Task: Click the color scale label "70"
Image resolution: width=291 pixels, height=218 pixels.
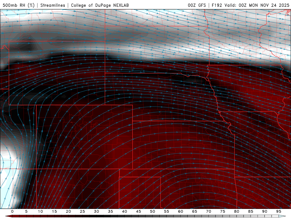Action: click(208, 211)
